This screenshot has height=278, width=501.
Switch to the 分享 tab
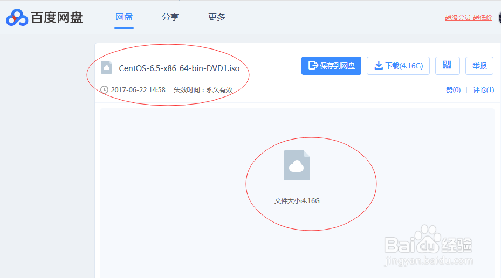pyautogui.click(x=170, y=17)
